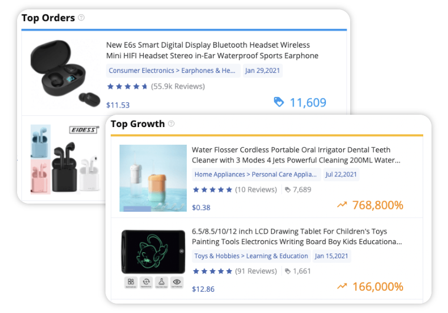Click the eye icon under drawing tablet image

click(177, 282)
